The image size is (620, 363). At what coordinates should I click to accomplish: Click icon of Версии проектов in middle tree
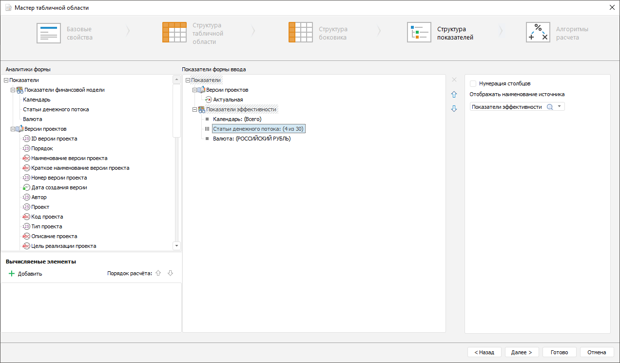[201, 90]
